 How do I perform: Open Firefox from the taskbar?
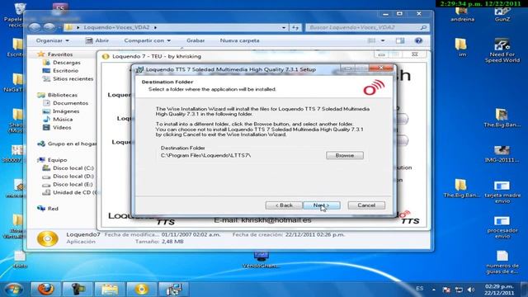45,290
